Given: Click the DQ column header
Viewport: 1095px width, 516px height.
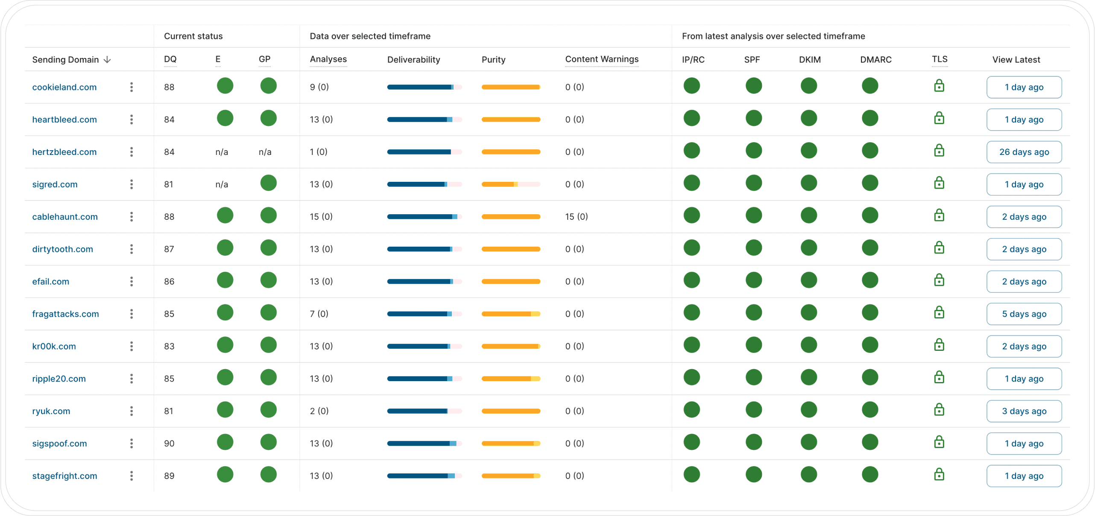Looking at the screenshot, I should pyautogui.click(x=170, y=59).
